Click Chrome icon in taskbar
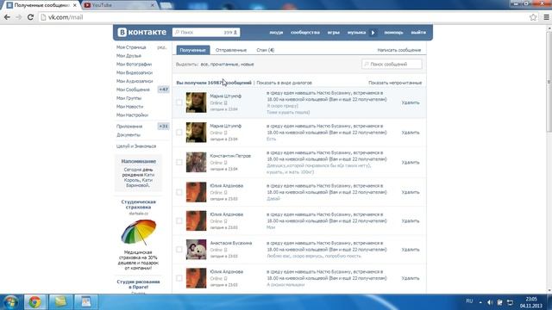 34,302
